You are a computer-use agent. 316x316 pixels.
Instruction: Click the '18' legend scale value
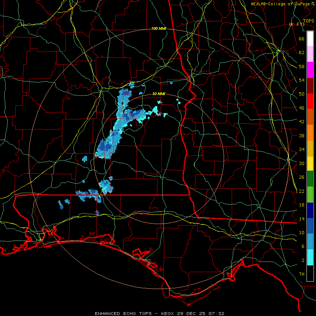(x=302, y=205)
